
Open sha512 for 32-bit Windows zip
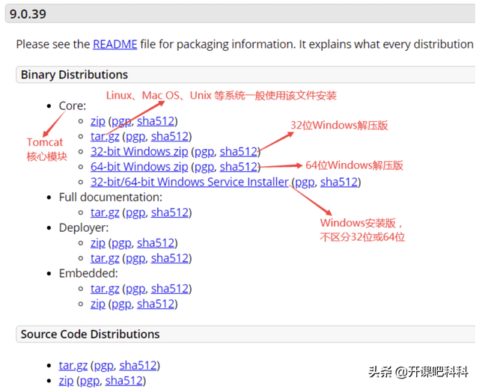coord(239,152)
